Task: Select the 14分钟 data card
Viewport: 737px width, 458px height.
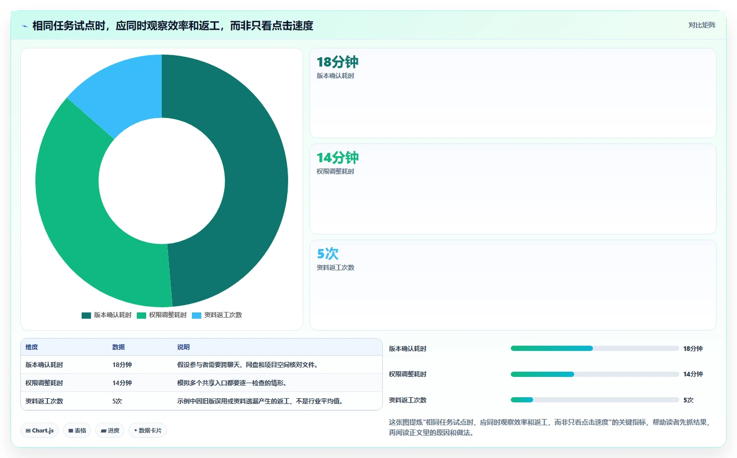Action: click(x=513, y=189)
